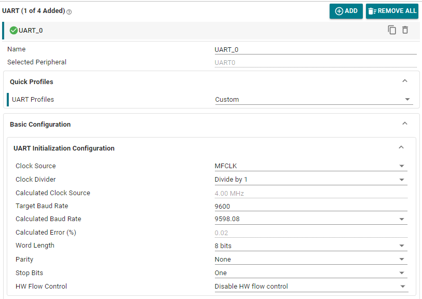Screen dimensions: 422x299
Task: Click the Clock Divider label
Action: coord(35,179)
